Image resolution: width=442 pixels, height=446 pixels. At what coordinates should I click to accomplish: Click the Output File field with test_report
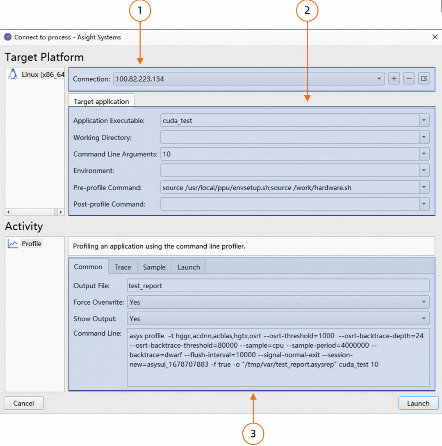point(278,285)
